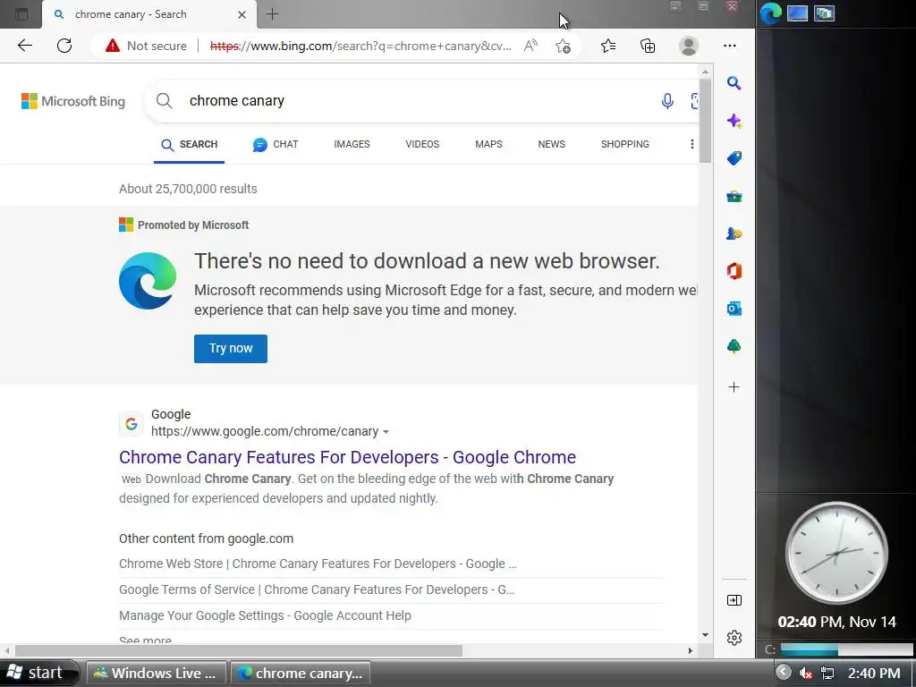Open the profile avatar icon
Screen dimensions: 916x687
(689, 46)
